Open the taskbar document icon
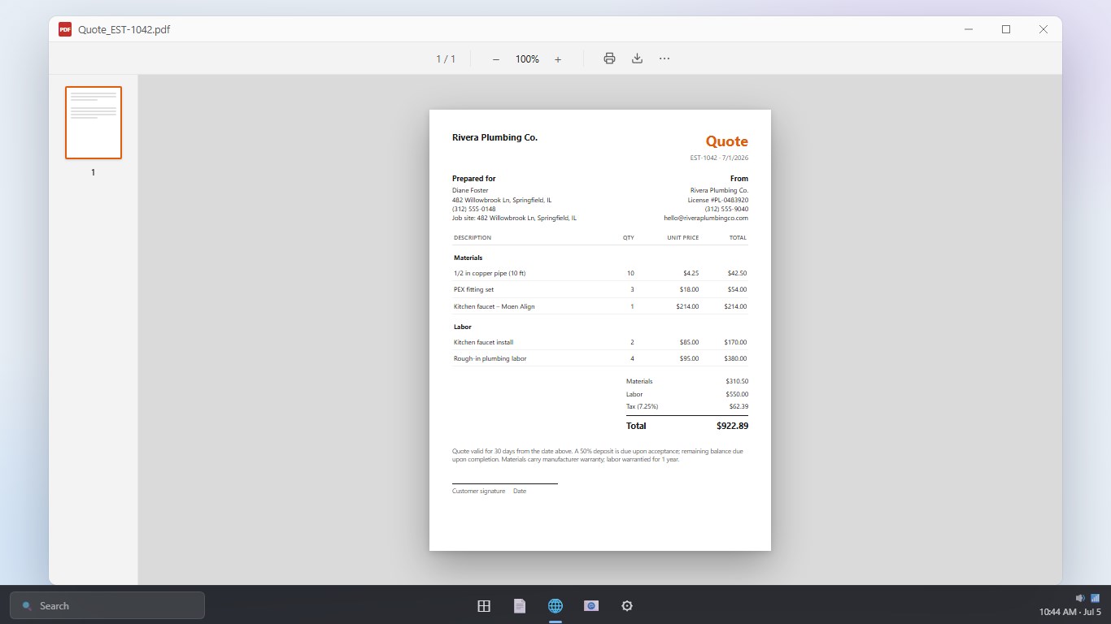The width and height of the screenshot is (1111, 624). tap(520, 605)
